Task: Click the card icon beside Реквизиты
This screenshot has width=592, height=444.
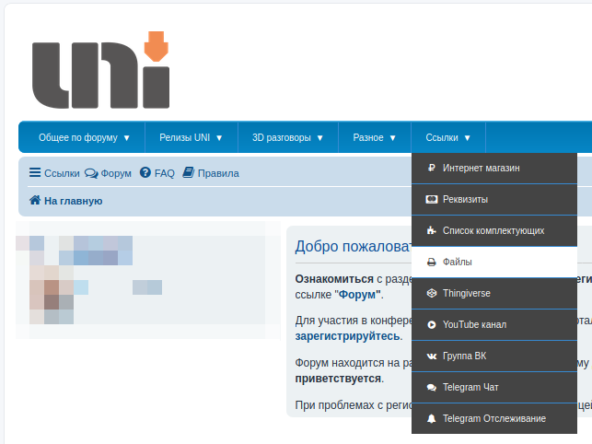Action: (432, 199)
